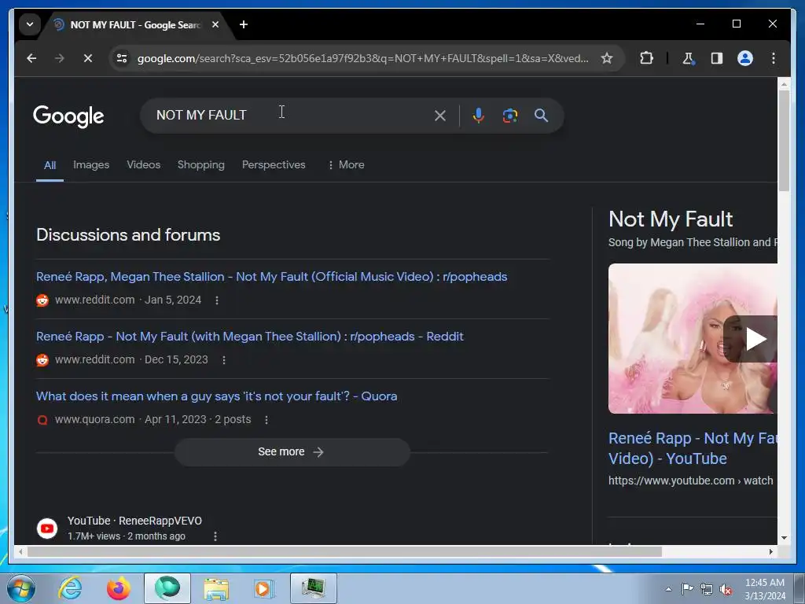The height and width of the screenshot is (604, 805).
Task: Click the horizontal scrollbar right arrow
Action: pos(770,551)
